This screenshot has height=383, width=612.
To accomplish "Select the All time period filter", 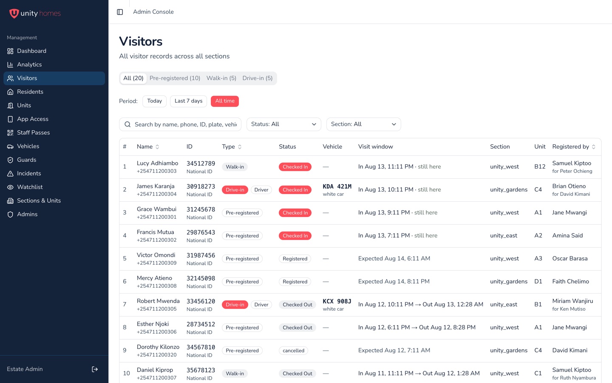I will click(x=225, y=101).
